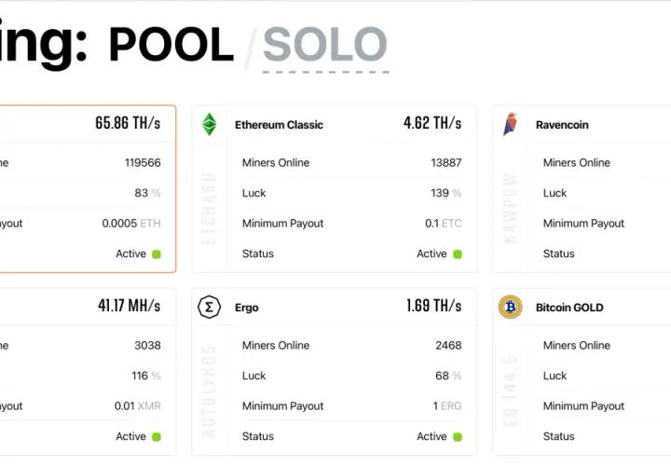Click Ethereum Classic green active status indicator
The image size is (671, 466).
click(x=458, y=254)
